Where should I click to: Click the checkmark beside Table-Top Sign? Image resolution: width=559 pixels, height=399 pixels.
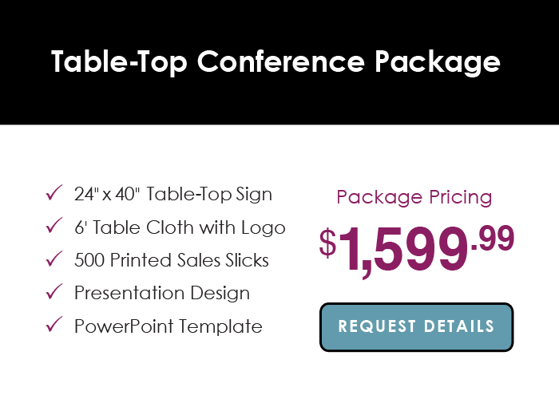(x=55, y=193)
